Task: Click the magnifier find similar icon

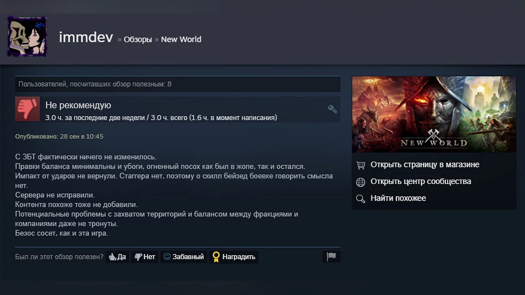Action: (360, 199)
